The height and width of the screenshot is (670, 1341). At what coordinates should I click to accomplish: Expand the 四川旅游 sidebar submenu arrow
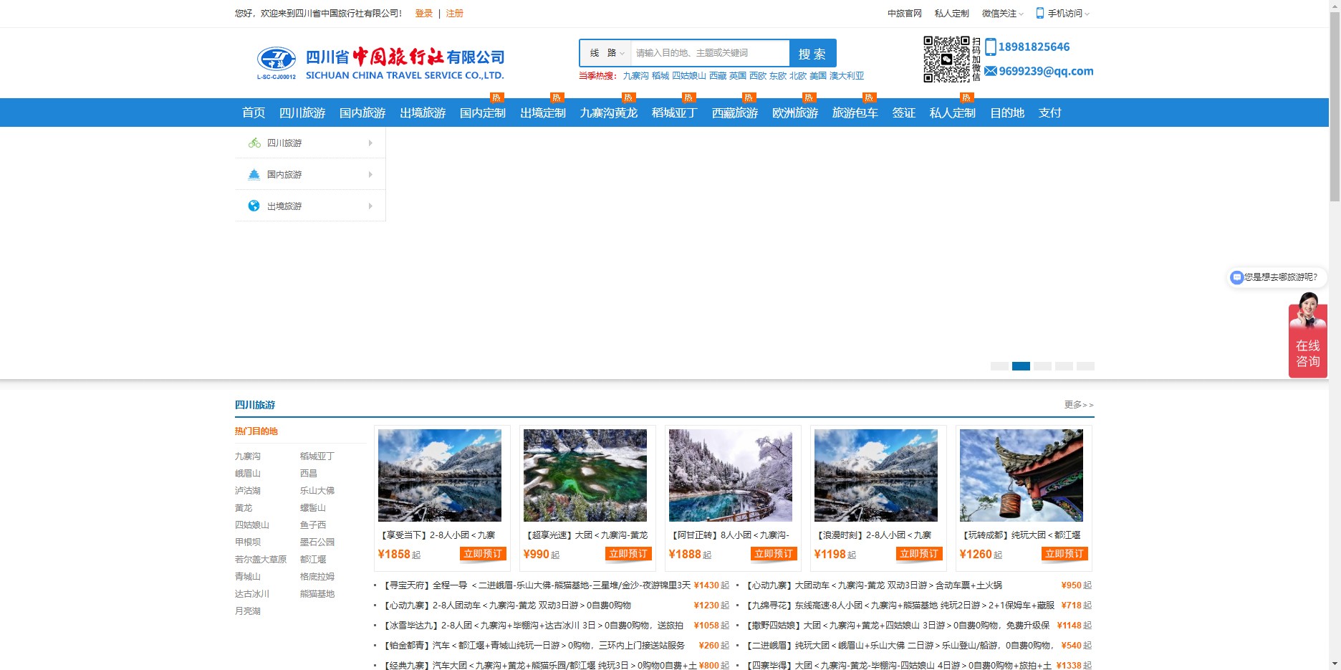pos(370,143)
